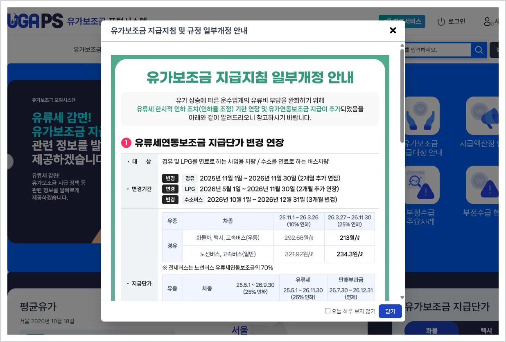Open 지도서비스 button in the header
The height and width of the screenshot is (342, 506).
point(402,21)
